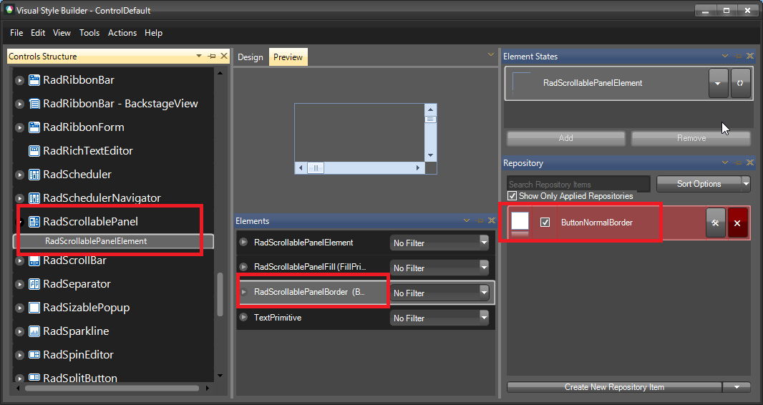Click the RadSpinEditor control icon

(x=34, y=355)
